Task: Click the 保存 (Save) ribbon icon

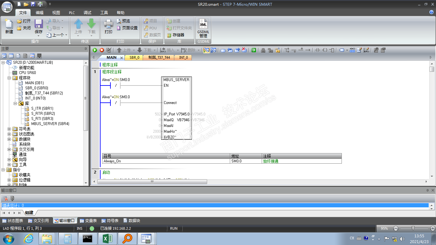Action: coord(39,24)
